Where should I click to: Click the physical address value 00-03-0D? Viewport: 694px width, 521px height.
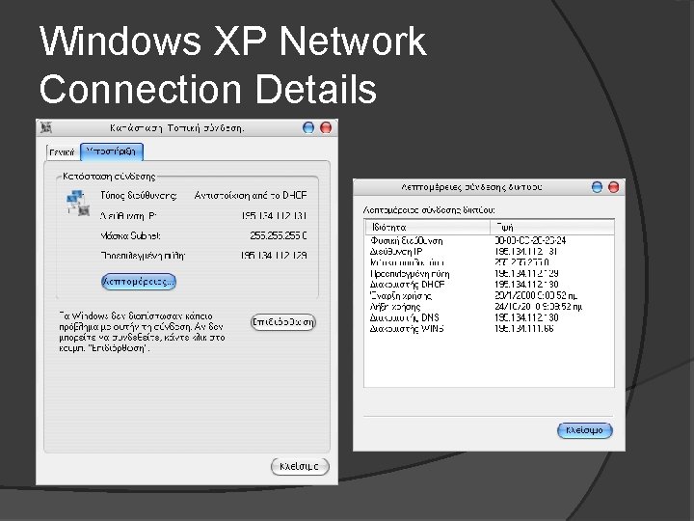[x=530, y=240]
